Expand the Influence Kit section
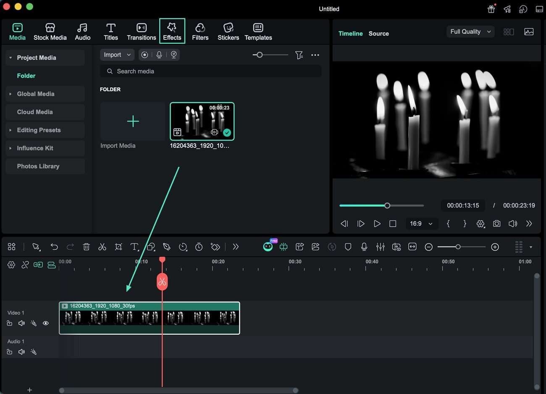This screenshot has height=394, width=546. tap(10, 148)
